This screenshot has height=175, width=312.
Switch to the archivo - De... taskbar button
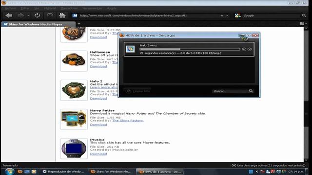[160, 172]
